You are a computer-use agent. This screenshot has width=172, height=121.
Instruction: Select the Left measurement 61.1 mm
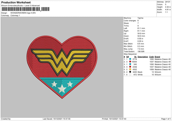coord(141,28)
